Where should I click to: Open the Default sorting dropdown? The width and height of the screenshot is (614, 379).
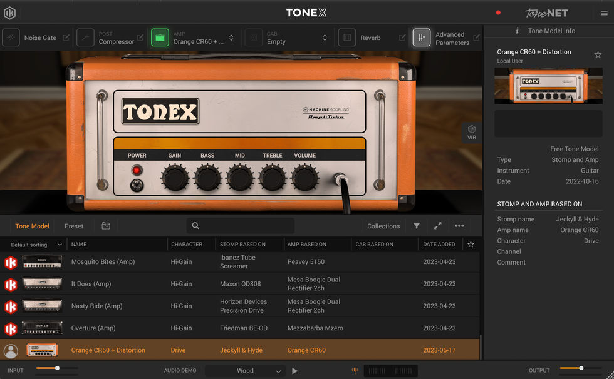pyautogui.click(x=36, y=245)
